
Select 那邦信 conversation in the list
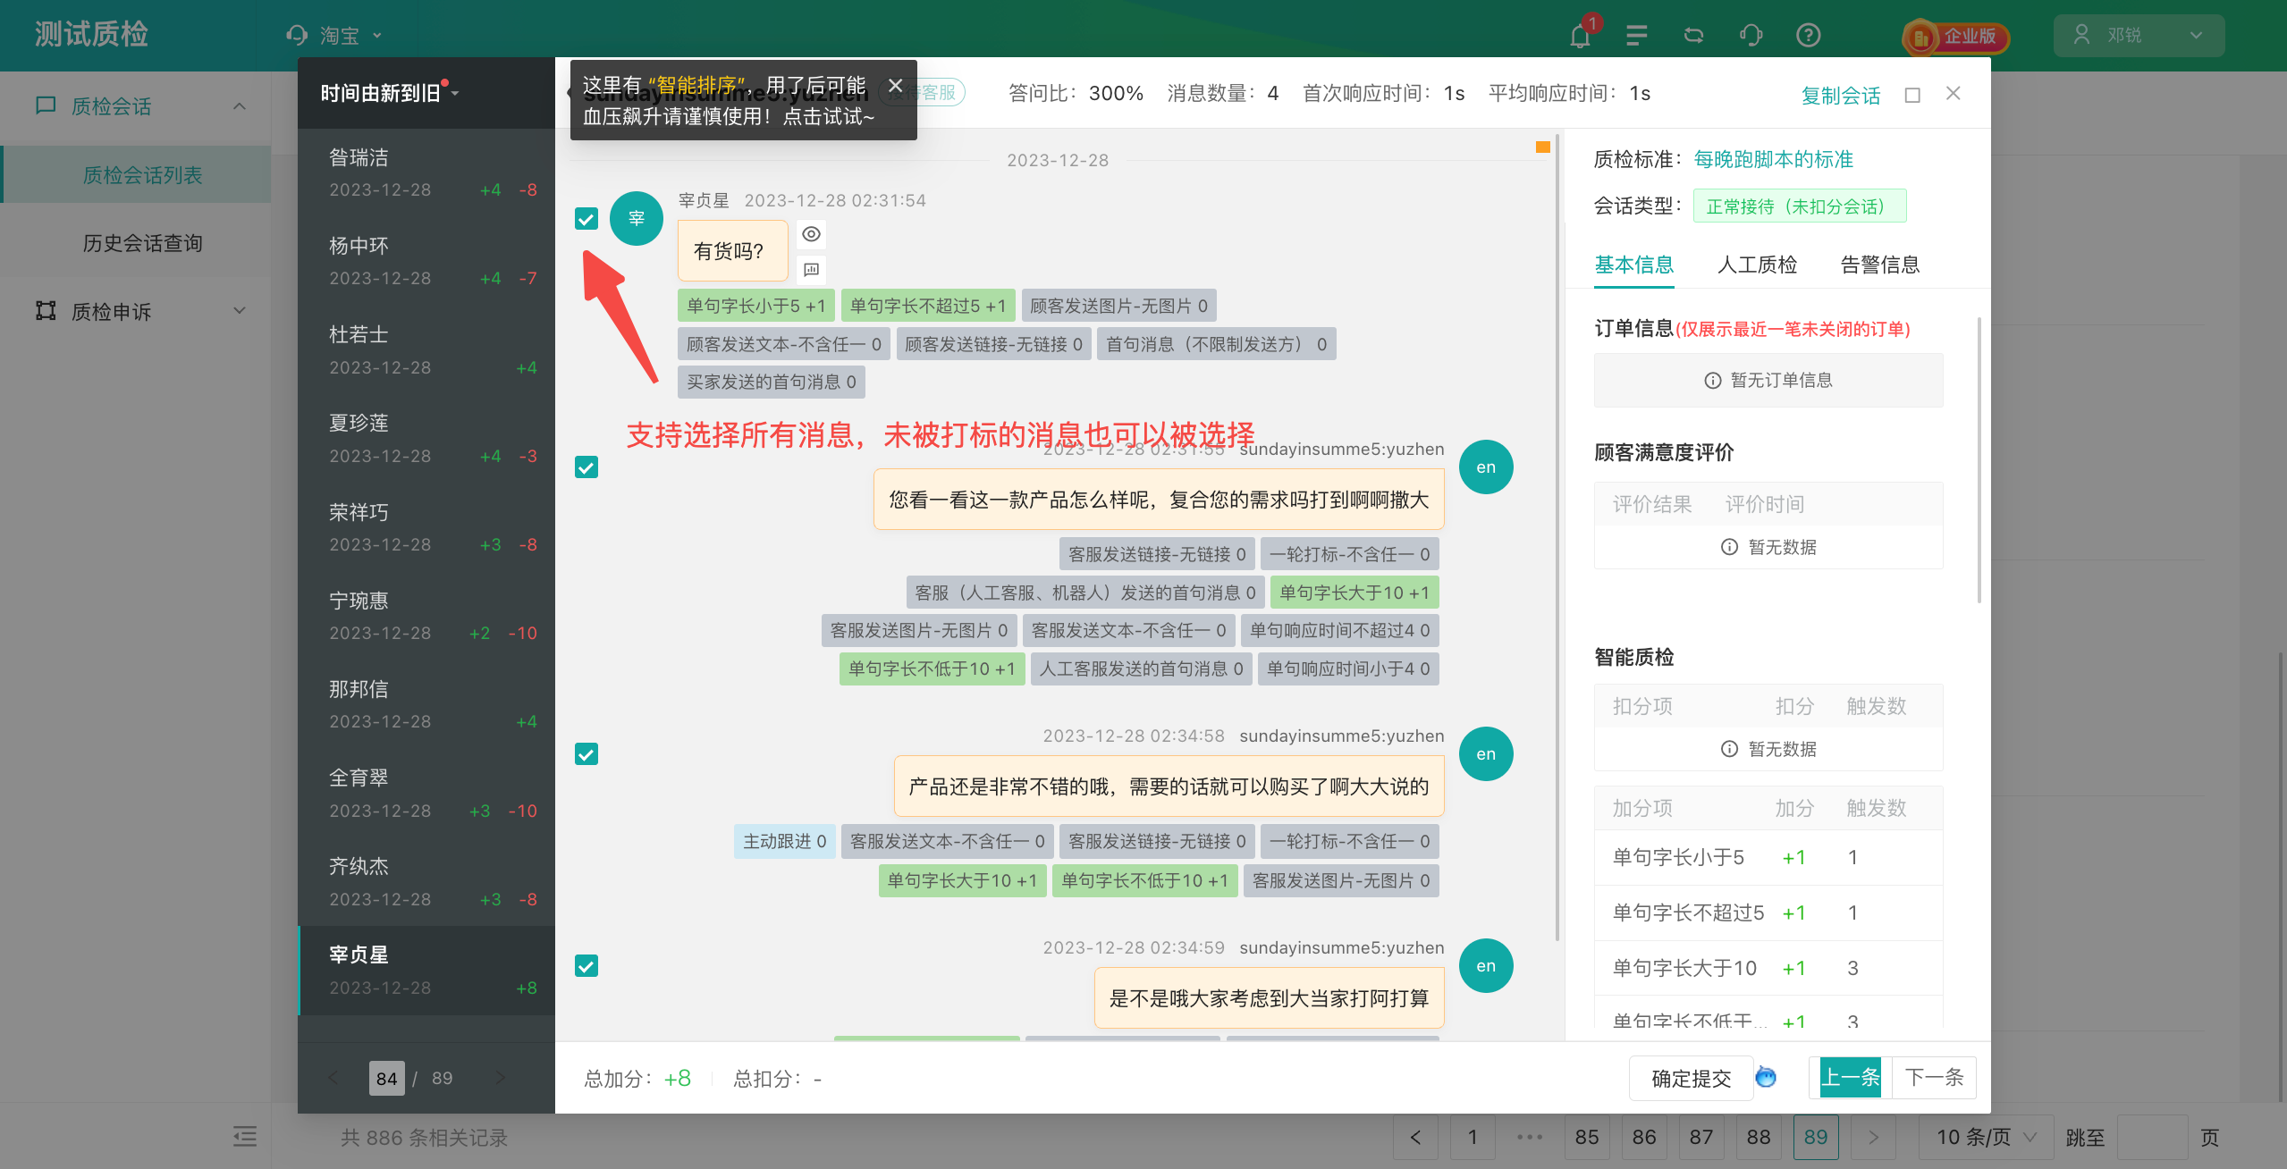click(x=426, y=705)
